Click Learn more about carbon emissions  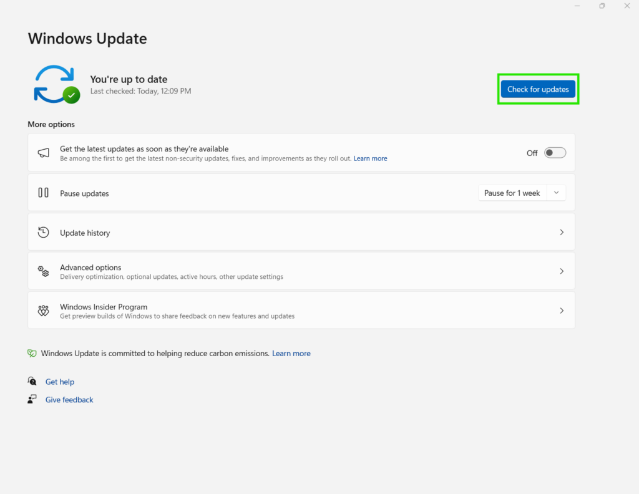291,354
